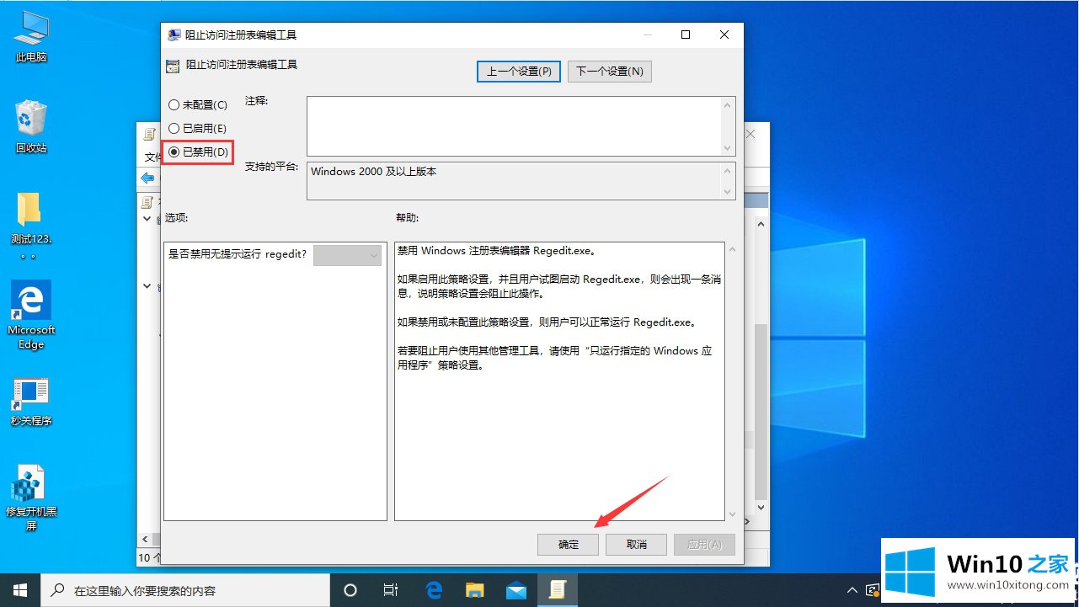Click the 取消 cancel button
Screen dimensions: 1079x607
(x=637, y=545)
